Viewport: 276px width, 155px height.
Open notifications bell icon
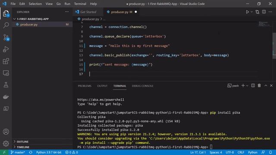click(x=270, y=152)
